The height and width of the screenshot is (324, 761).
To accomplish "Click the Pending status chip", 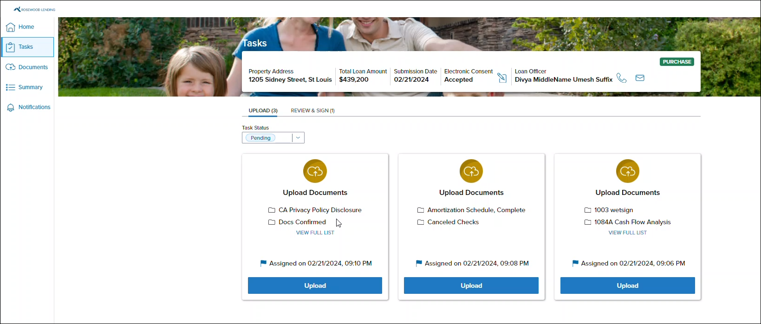I will point(260,138).
